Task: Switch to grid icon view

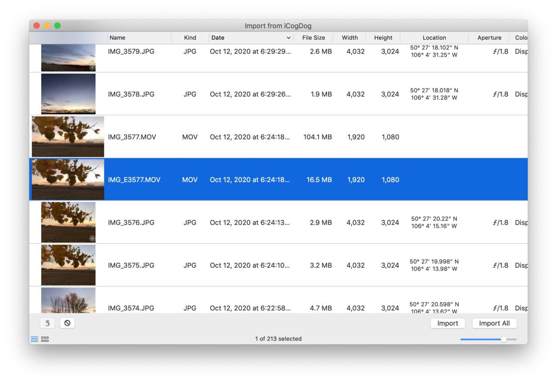Action: pyautogui.click(x=45, y=339)
